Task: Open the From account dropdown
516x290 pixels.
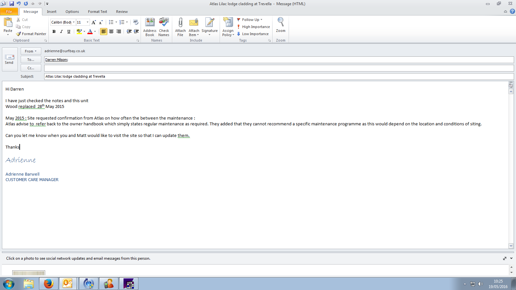Action: 31,51
